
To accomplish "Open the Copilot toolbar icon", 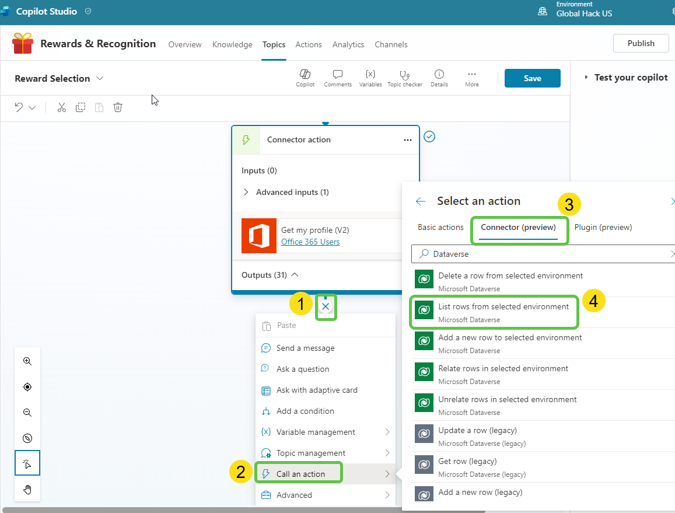I will pyautogui.click(x=305, y=74).
